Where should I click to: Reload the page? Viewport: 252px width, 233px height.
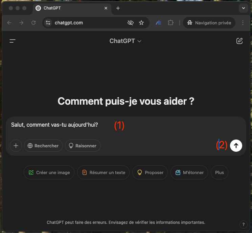pos(33,23)
